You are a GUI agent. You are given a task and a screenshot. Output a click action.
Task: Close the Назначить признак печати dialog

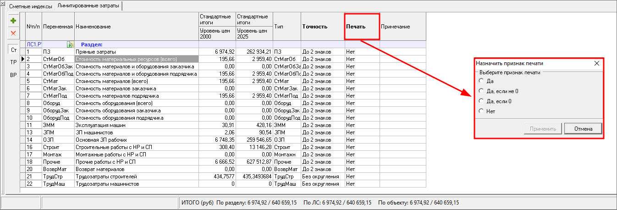(x=596, y=64)
